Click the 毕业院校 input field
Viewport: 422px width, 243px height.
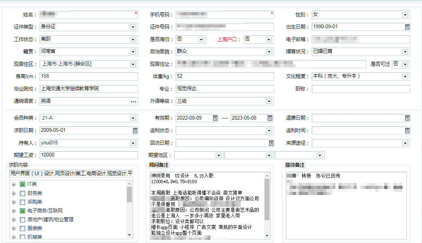tap(89, 89)
